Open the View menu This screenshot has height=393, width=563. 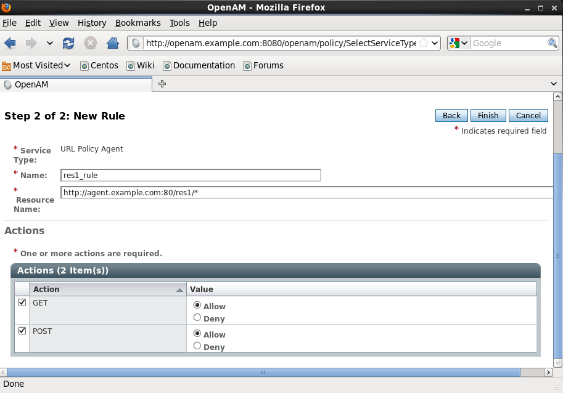click(59, 23)
